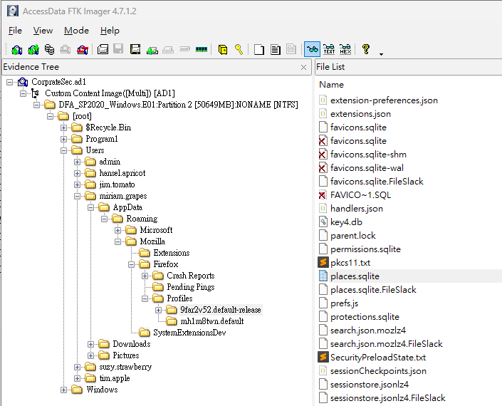Click the grayed Verify Drive/Image icon
The width and height of the screenshot is (502, 406).
[184, 49]
